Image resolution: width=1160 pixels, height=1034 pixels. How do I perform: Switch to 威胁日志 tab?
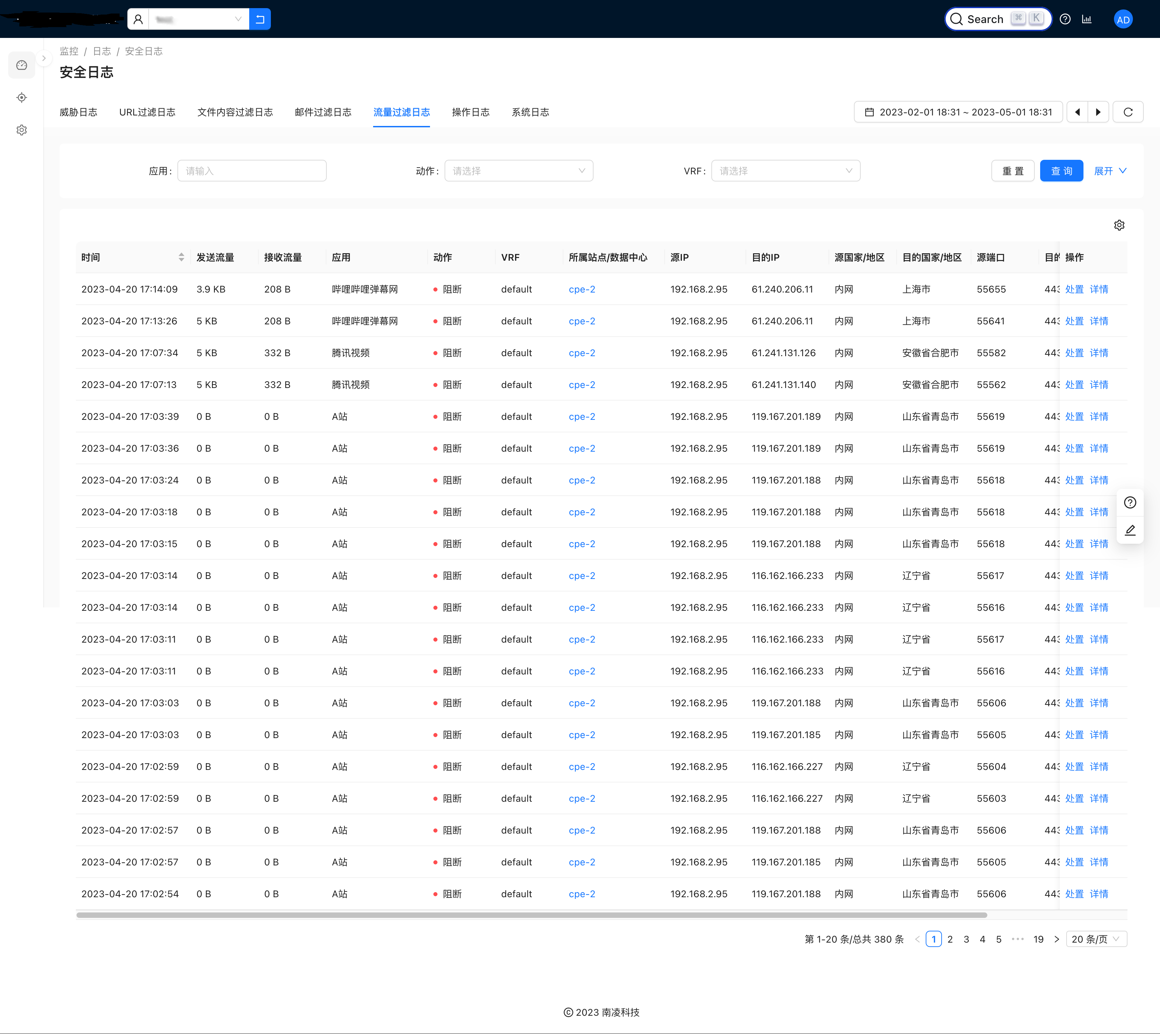click(79, 112)
